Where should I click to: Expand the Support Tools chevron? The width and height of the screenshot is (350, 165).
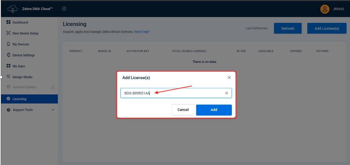coord(53,110)
